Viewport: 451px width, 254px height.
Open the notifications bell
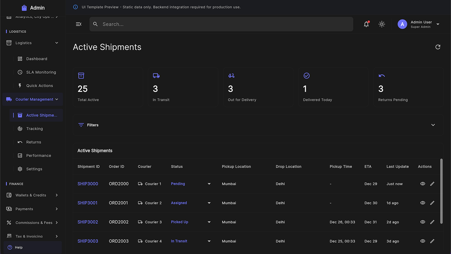pos(366,24)
